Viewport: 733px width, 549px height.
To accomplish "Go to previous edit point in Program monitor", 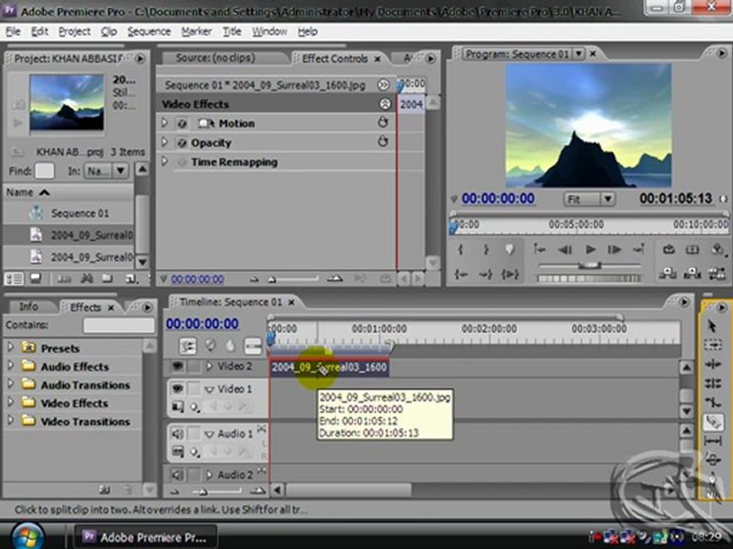I will pos(540,250).
